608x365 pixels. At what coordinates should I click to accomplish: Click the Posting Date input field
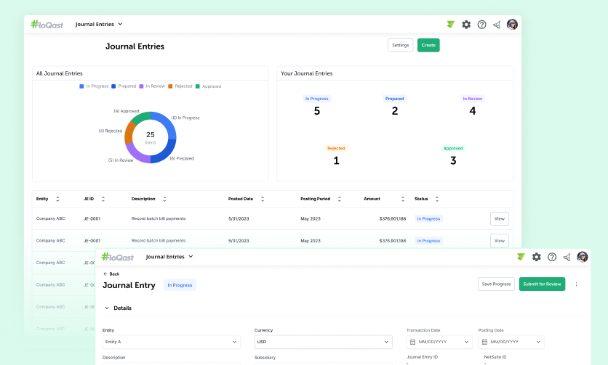[511, 342]
